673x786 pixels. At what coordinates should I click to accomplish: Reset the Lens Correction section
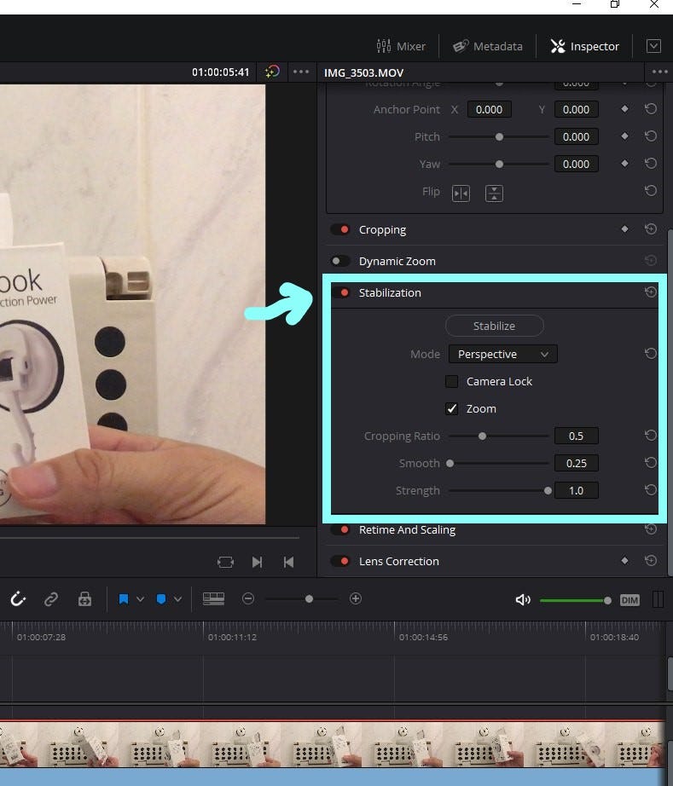click(x=651, y=560)
